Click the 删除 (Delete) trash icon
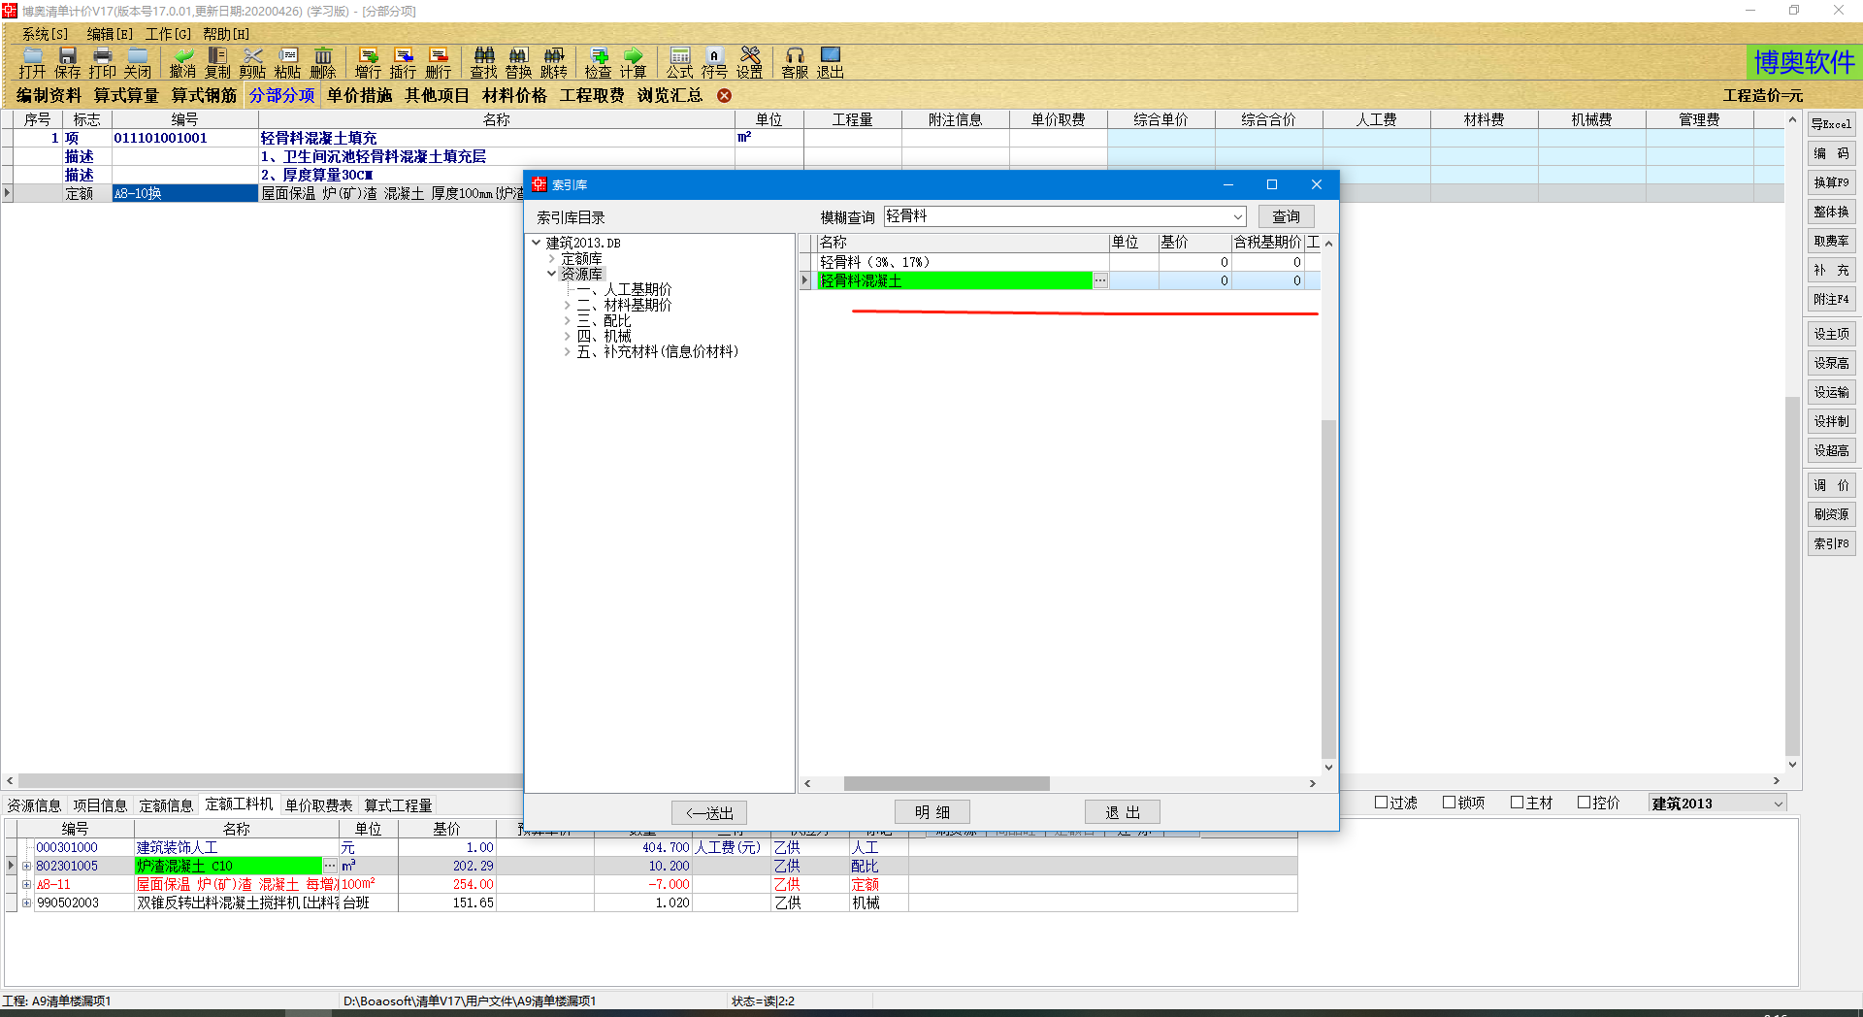The height and width of the screenshot is (1017, 1863). click(323, 63)
